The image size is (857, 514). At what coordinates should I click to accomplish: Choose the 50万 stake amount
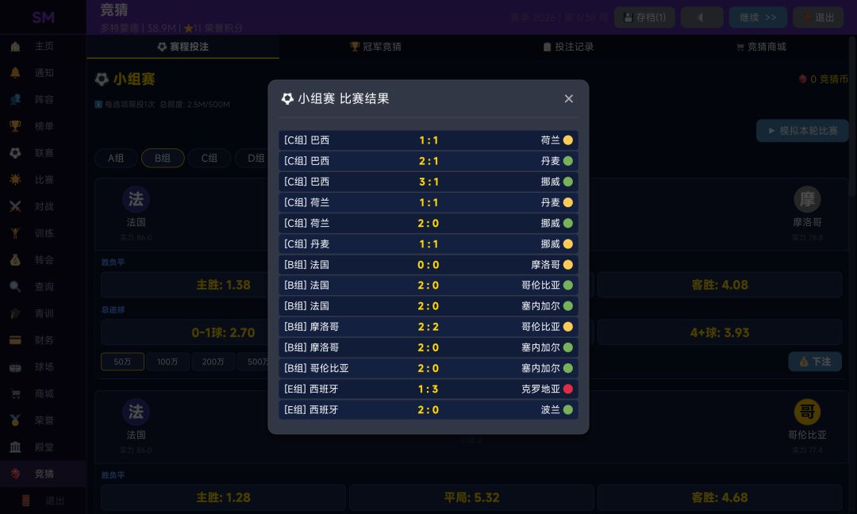(x=122, y=362)
